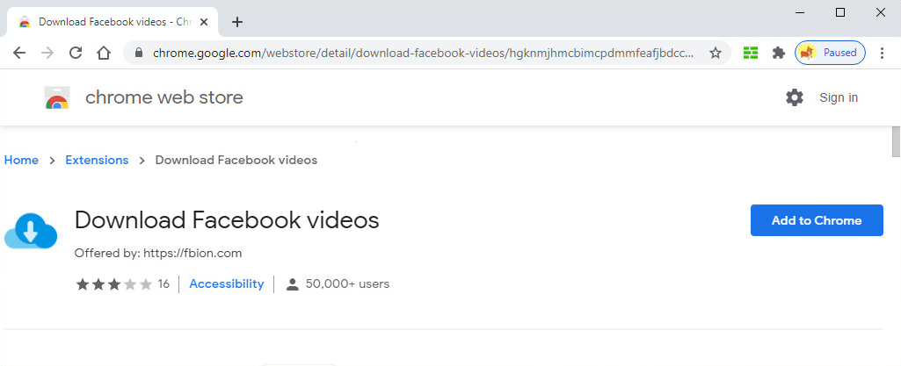
Task: Select the Download Facebook videos tab
Action: [x=113, y=22]
